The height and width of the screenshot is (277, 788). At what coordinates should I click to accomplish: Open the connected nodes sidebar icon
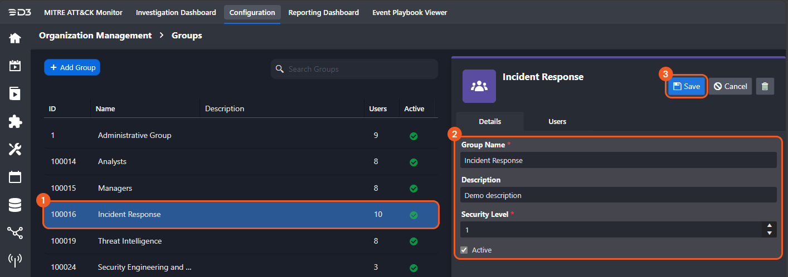click(x=15, y=233)
